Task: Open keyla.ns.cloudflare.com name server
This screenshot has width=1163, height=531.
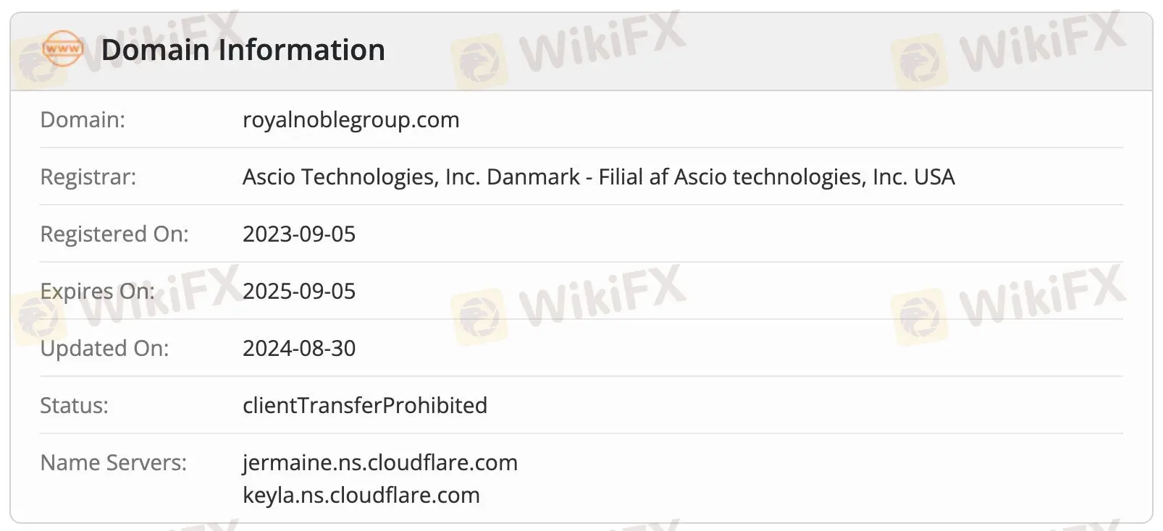Action: (361, 495)
